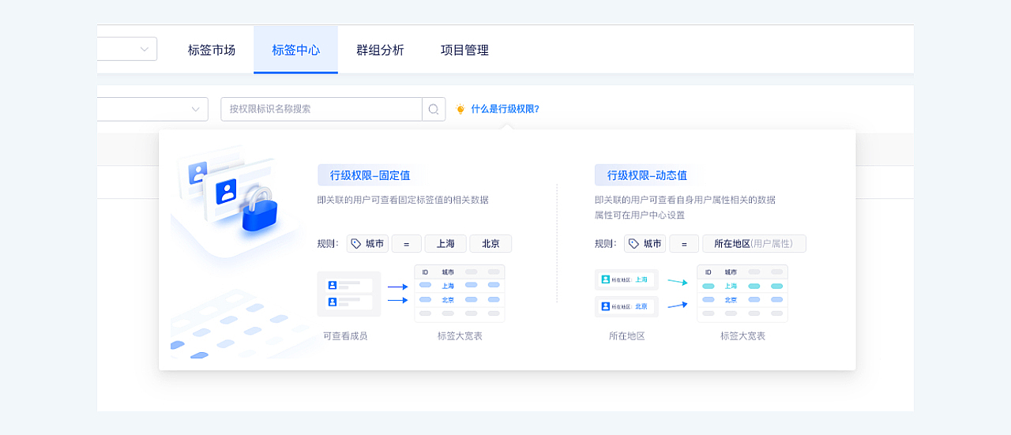Image resolution: width=1011 pixels, height=435 pixels.
Task: Expand the dropdown left of 标签市场
Action: (127, 49)
